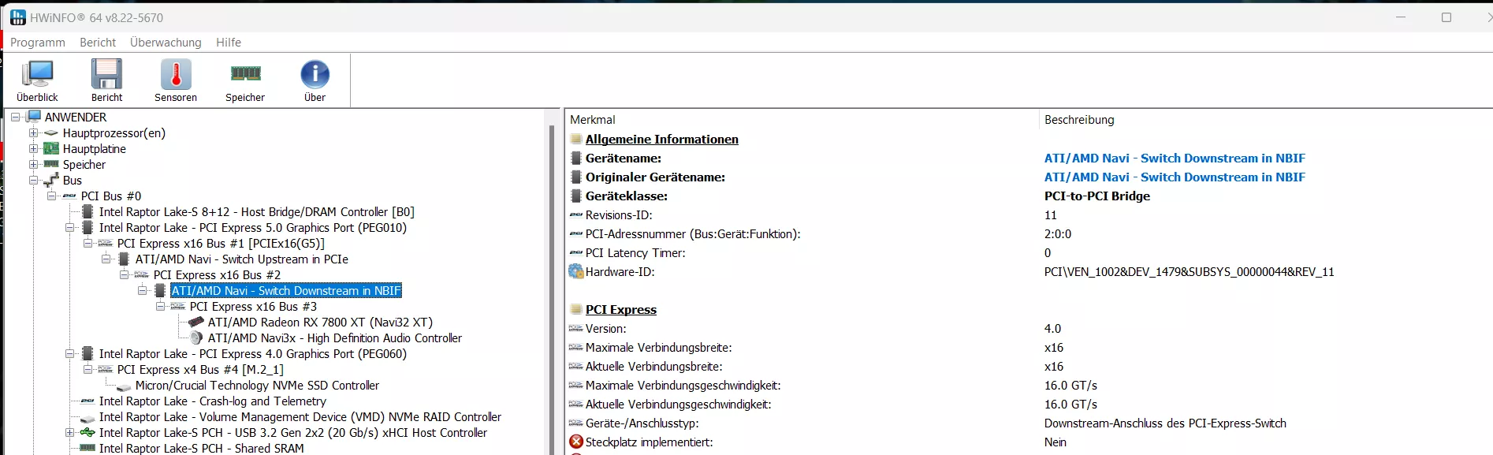Open the Hilfe menu
Viewport: 1493px width, 455px height.
[x=229, y=43]
